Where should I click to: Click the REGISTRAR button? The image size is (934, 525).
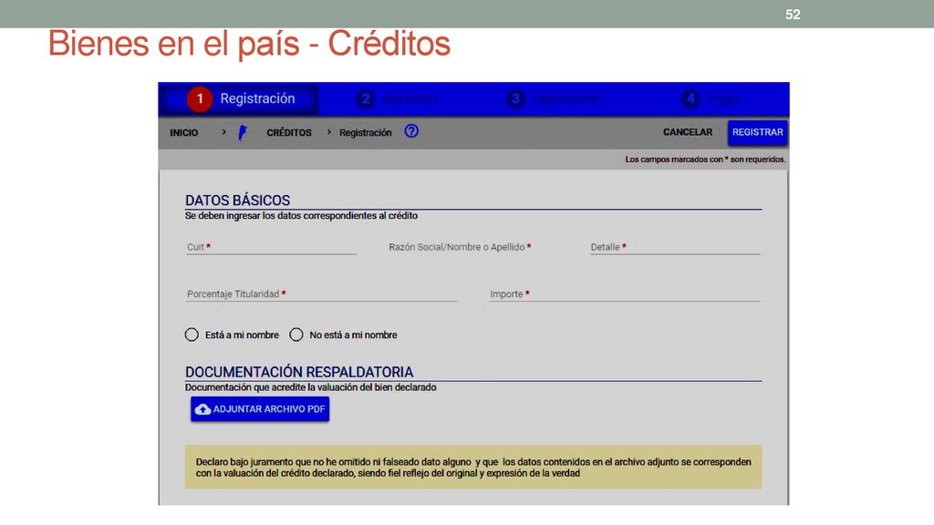pos(757,132)
